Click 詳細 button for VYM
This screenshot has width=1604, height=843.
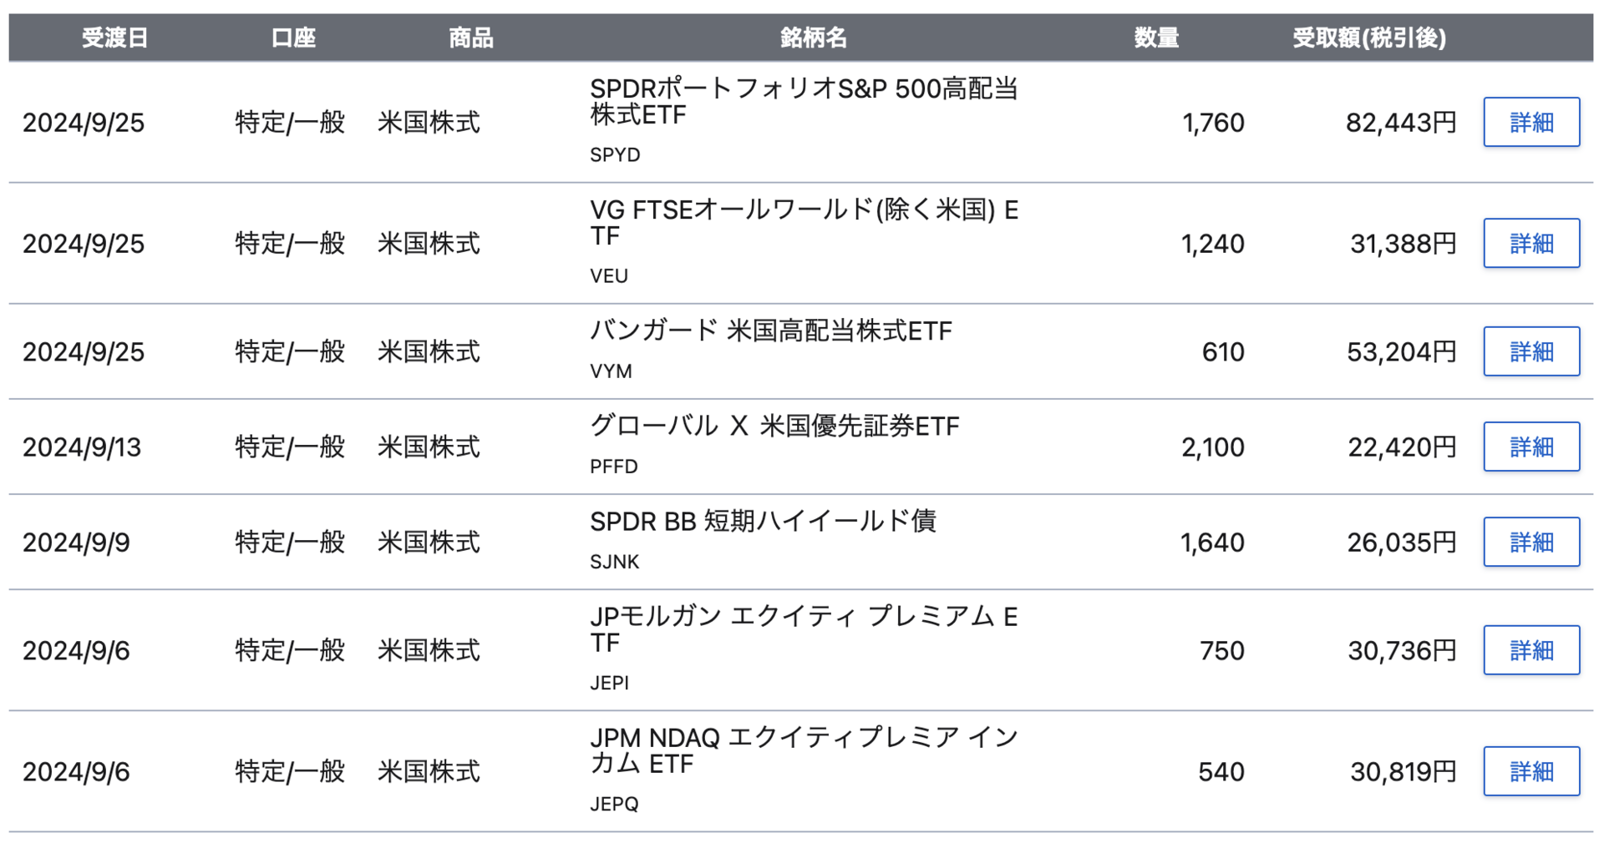pos(1530,351)
